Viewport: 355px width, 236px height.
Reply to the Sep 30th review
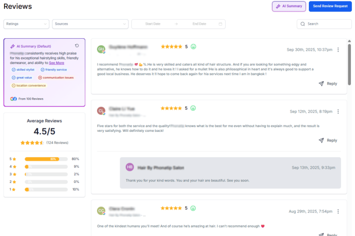(328, 84)
